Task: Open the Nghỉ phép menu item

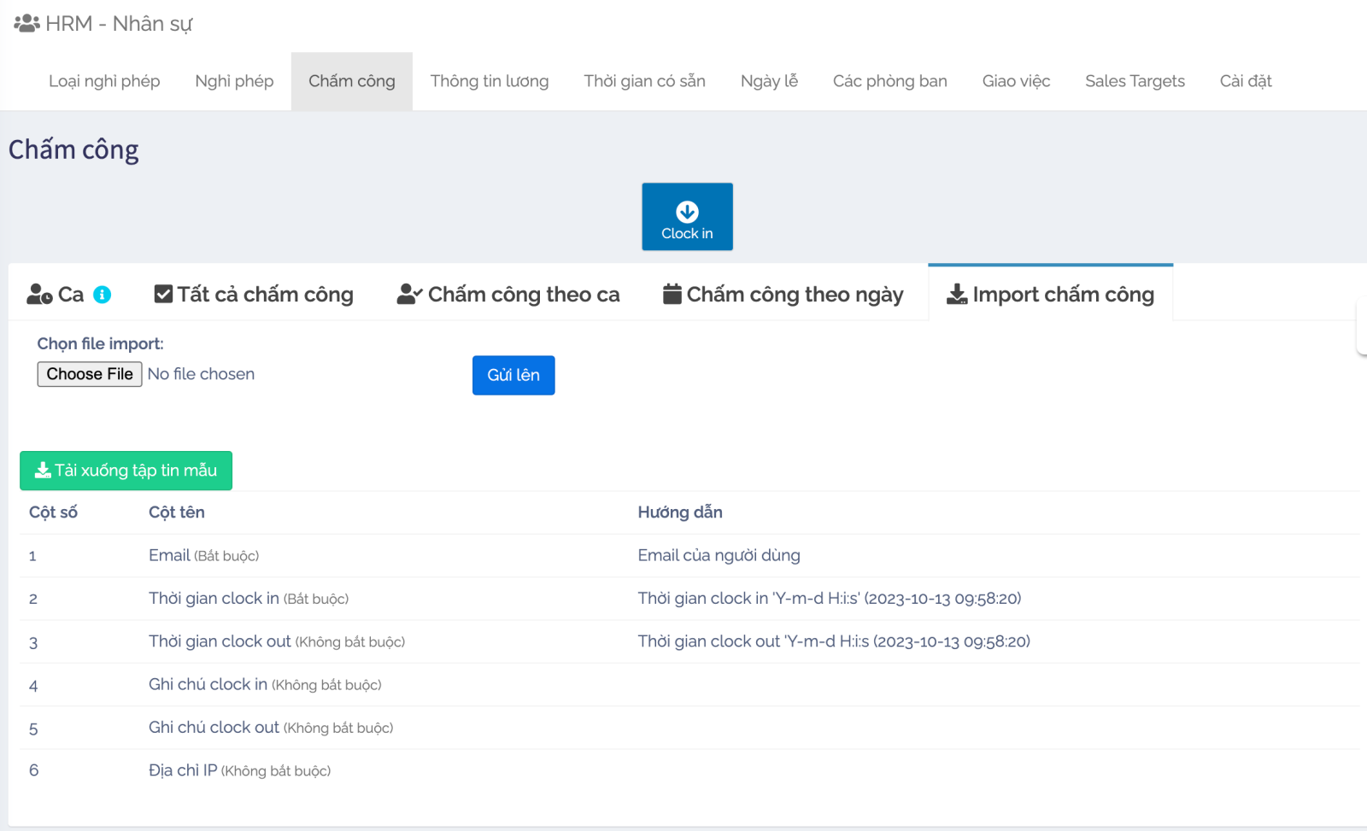Action: pyautogui.click(x=234, y=81)
